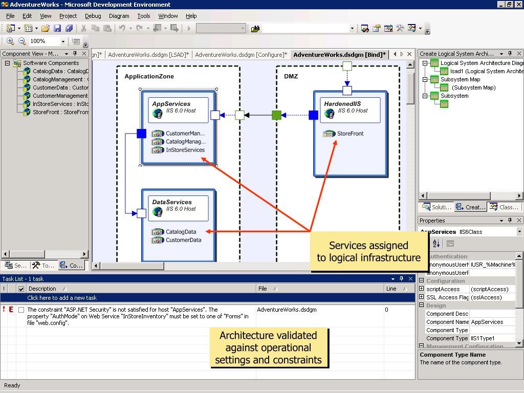
Task: Click the Save All icon
Action: (69, 29)
